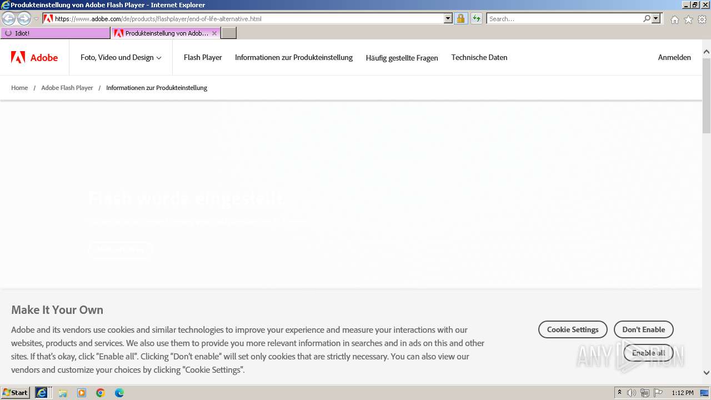
Task: Click the security lock icon
Action: (x=460, y=18)
